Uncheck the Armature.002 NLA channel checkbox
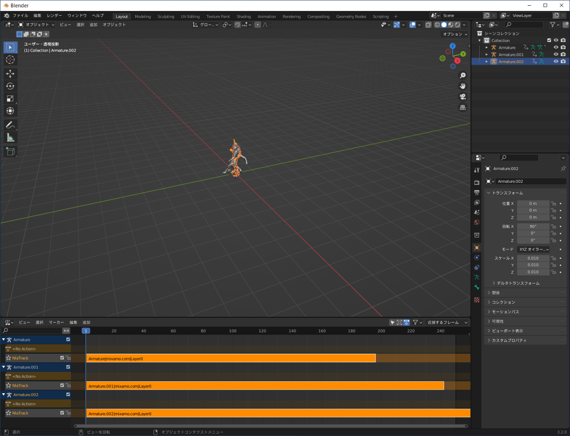570x436 pixels. 68,394
